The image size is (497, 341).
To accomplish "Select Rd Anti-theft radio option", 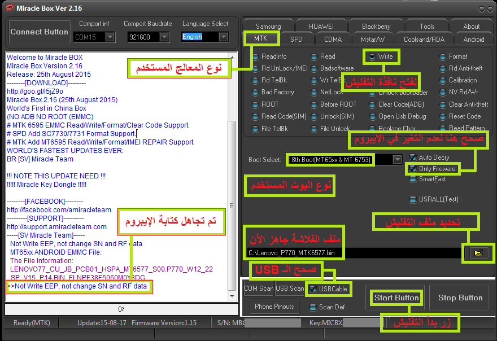I will pos(443,68).
